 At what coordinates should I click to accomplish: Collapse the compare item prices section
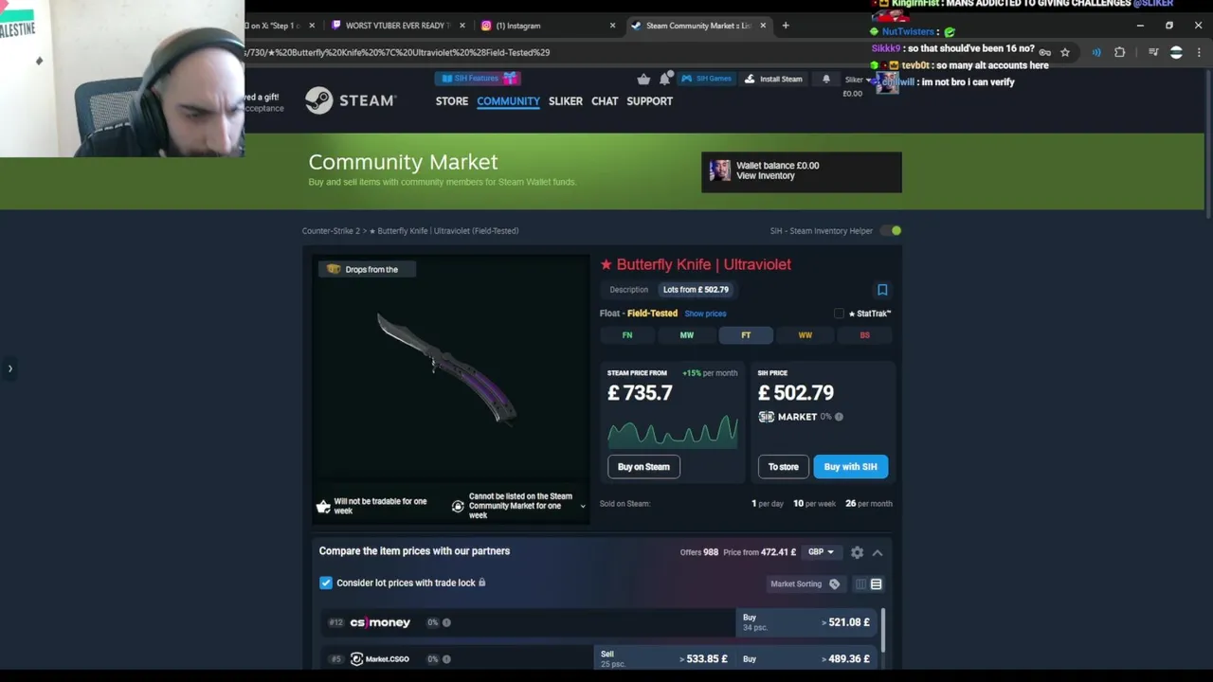pyautogui.click(x=878, y=552)
